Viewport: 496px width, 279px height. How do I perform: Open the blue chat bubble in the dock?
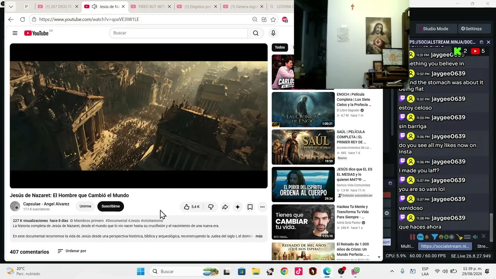pos(420,237)
